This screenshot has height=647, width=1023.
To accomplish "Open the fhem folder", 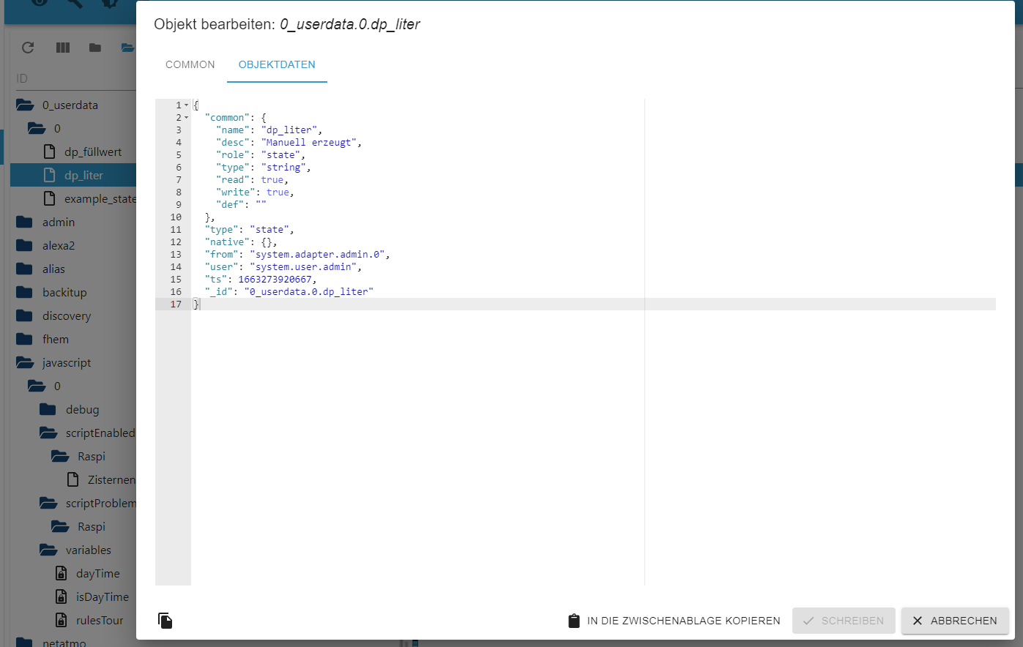I will [56, 340].
